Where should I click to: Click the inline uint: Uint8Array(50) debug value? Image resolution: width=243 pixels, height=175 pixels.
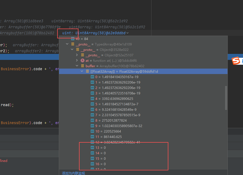point(94,33)
